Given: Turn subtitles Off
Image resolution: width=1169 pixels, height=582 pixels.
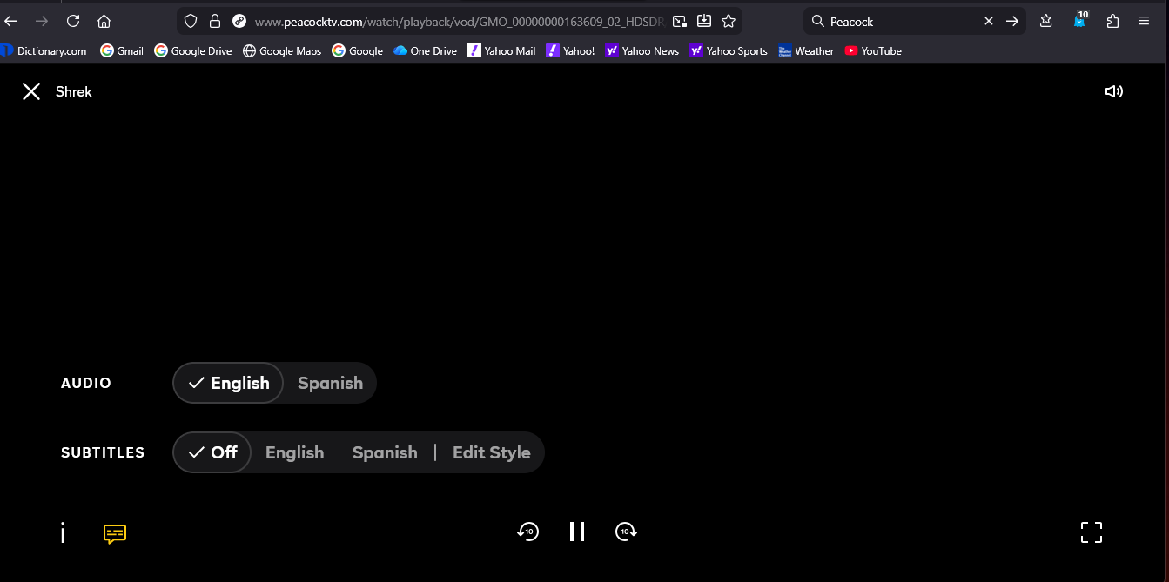Looking at the screenshot, I should click(x=212, y=452).
